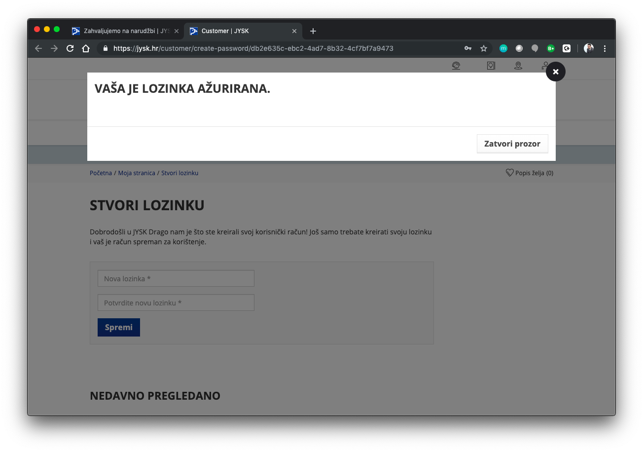The height and width of the screenshot is (452, 643).
Task: Go to the browser home page
Action: pyautogui.click(x=86, y=48)
